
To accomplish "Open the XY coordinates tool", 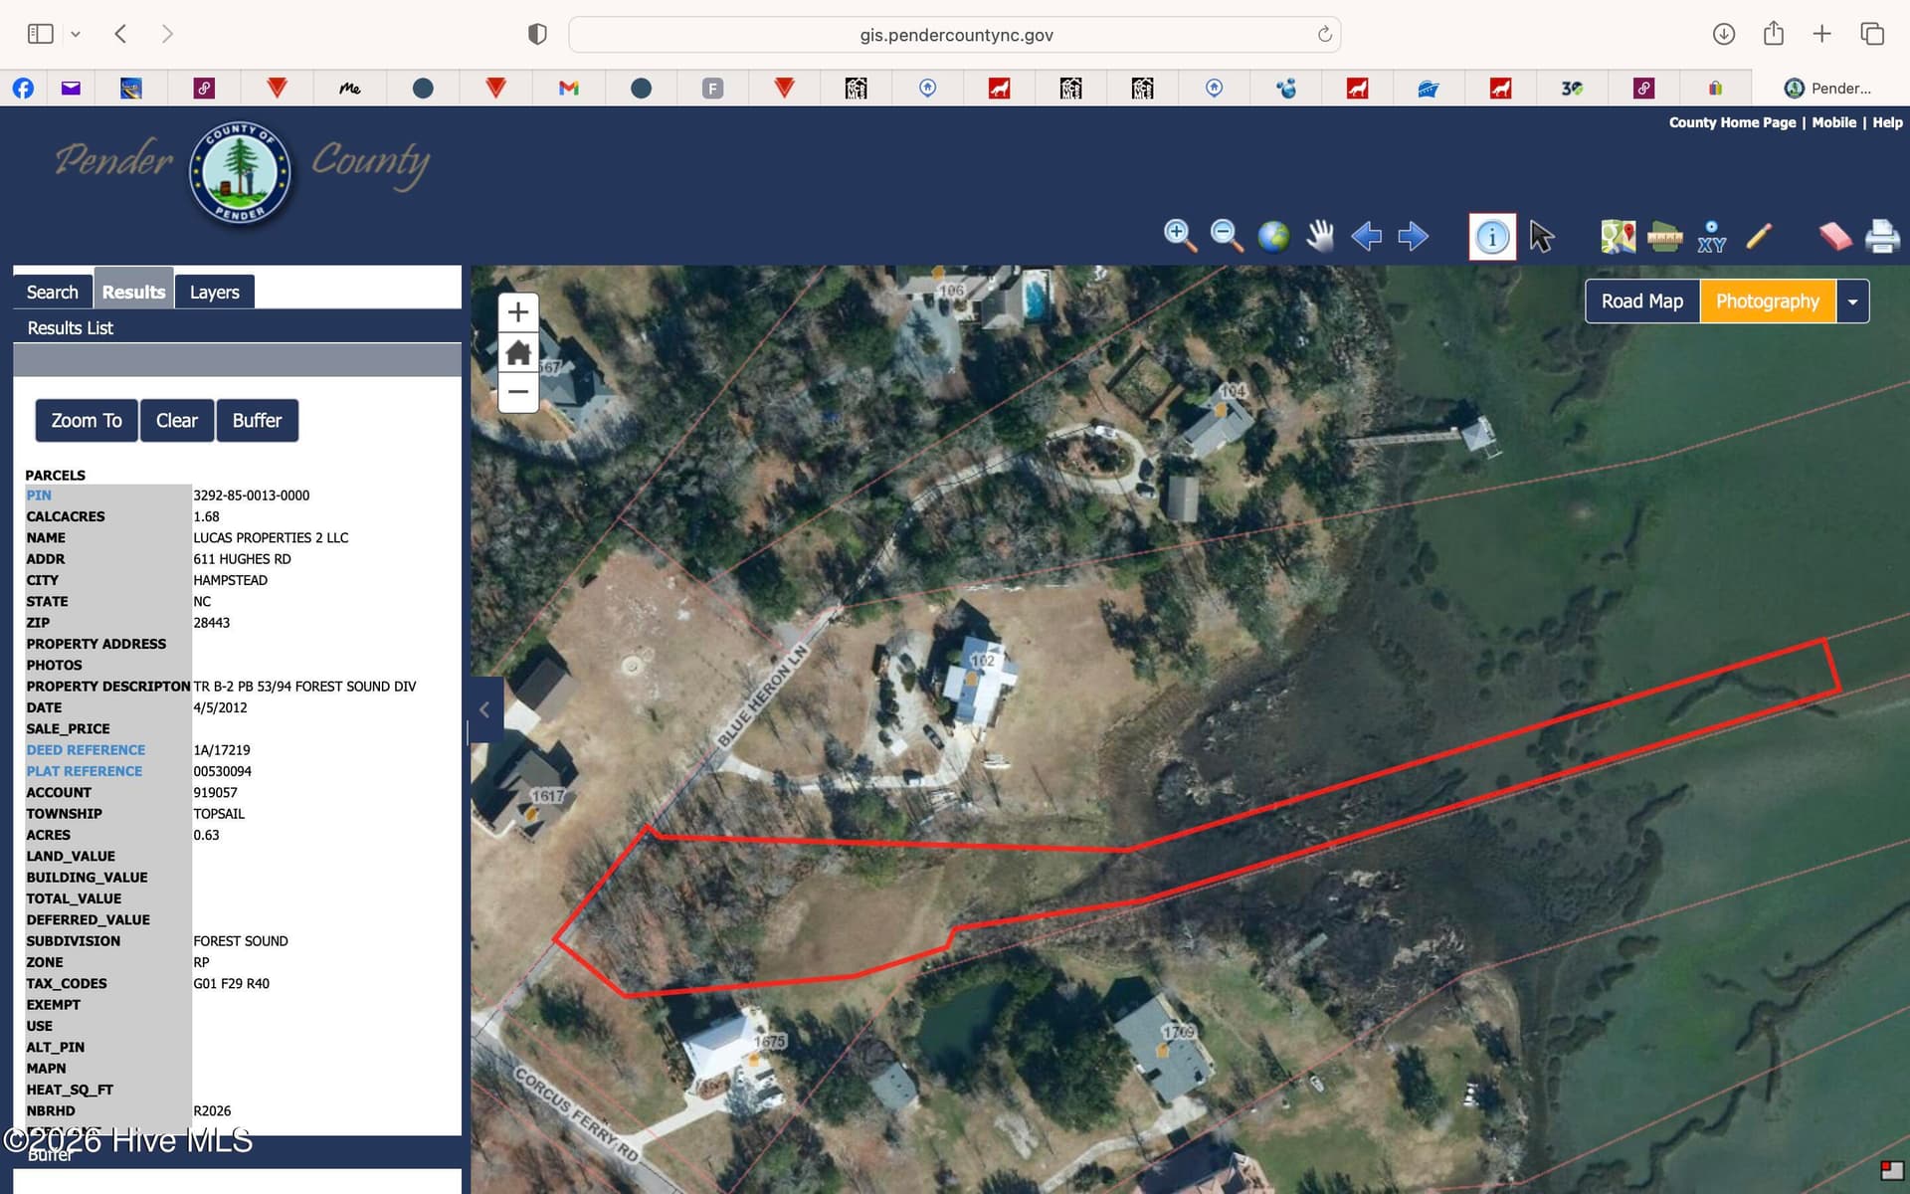I will click(1711, 236).
